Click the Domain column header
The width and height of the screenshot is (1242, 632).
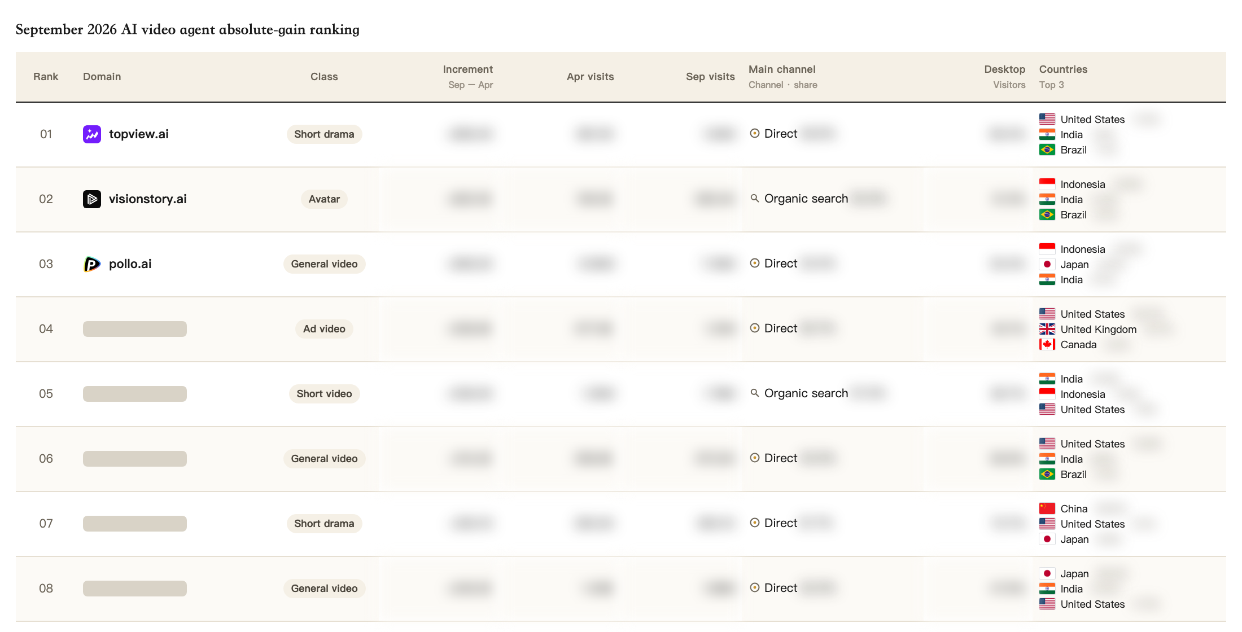(102, 77)
